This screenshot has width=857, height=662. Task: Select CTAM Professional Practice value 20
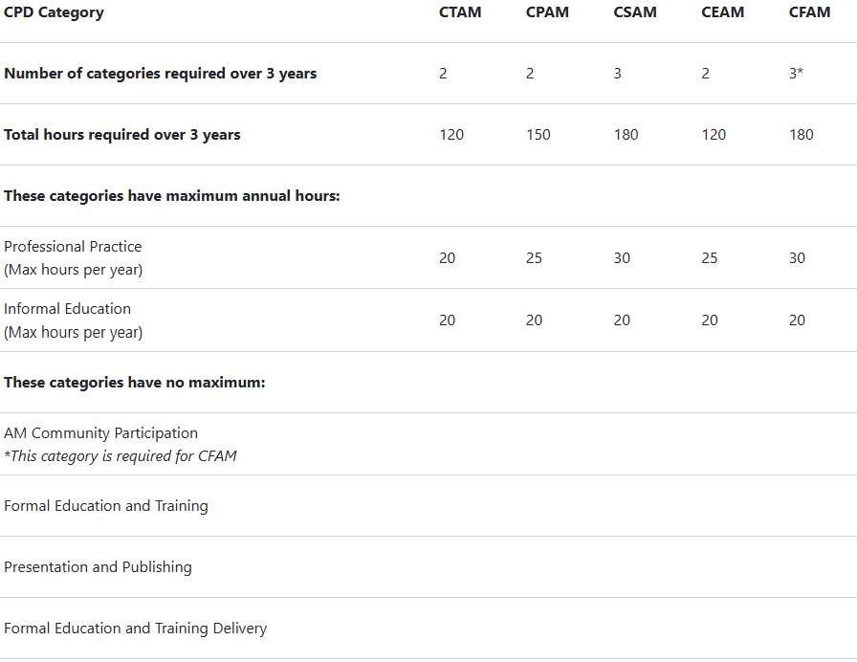[x=447, y=258]
